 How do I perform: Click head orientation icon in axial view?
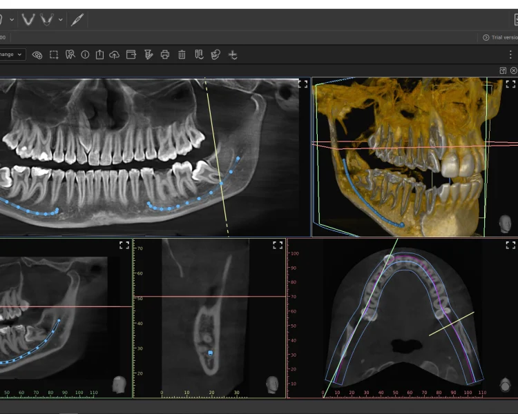tap(505, 385)
